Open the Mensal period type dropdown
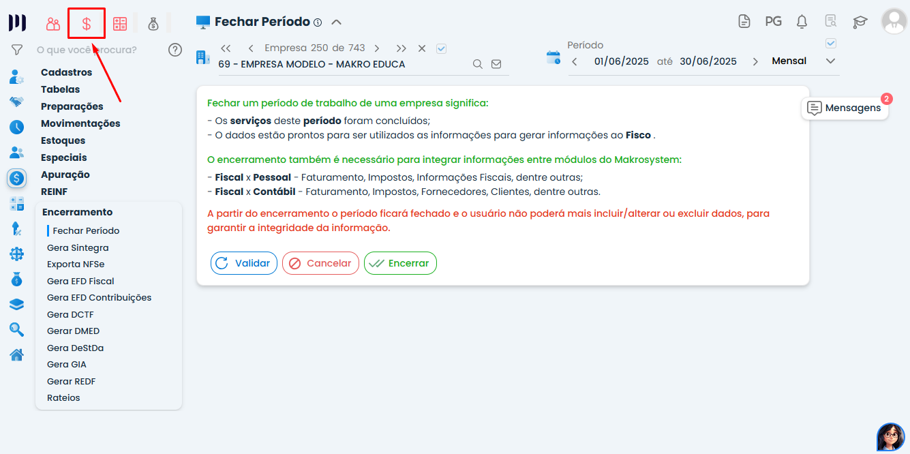Screen dimensions: 910x454 803,61
